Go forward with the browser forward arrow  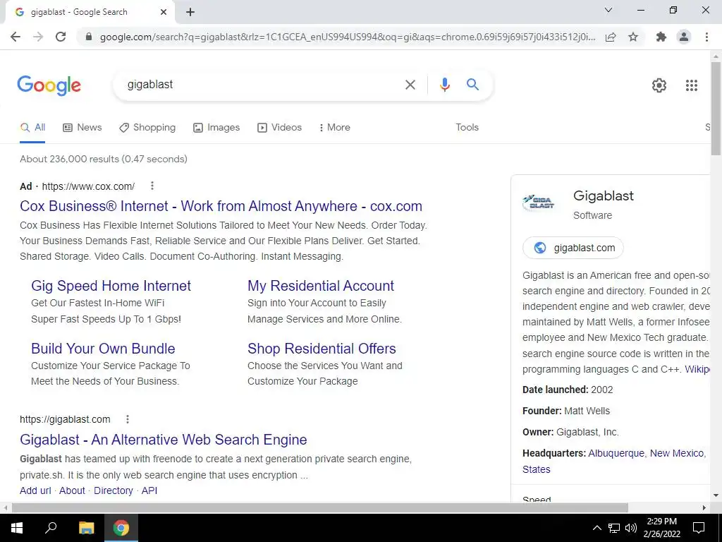point(38,37)
